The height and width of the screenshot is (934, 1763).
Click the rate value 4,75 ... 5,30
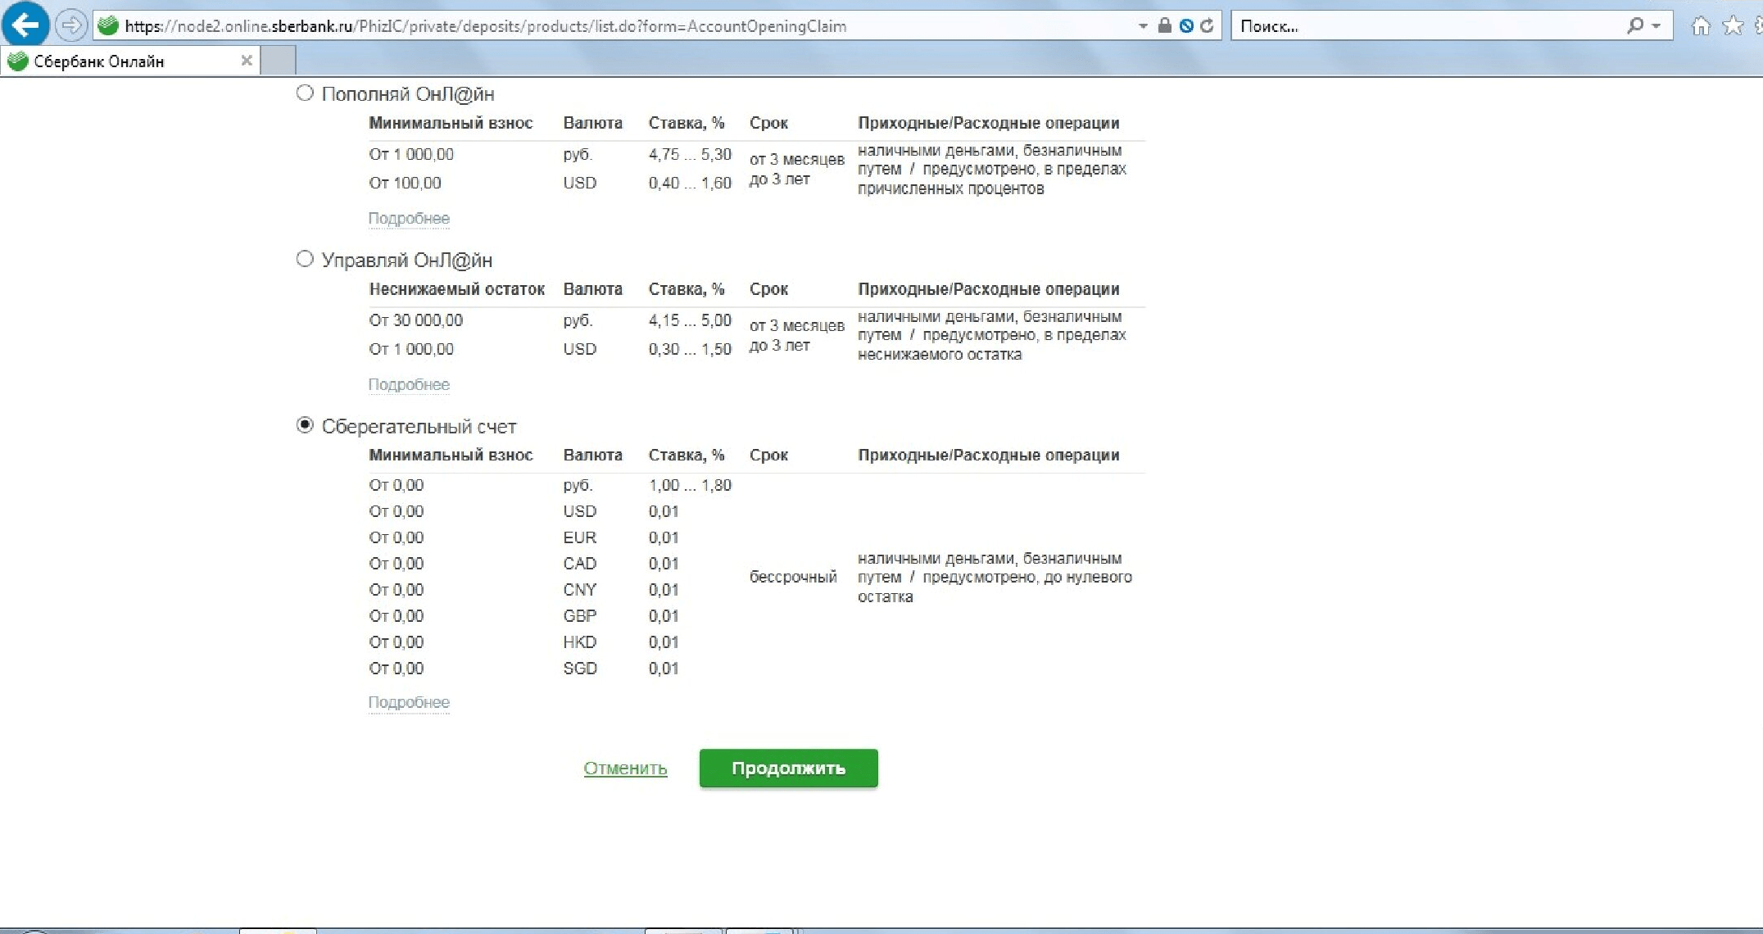[x=690, y=154]
